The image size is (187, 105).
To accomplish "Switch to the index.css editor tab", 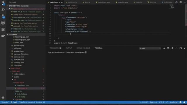I will point(168,2).
